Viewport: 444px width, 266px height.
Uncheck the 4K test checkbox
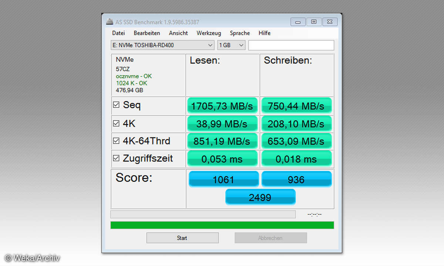[x=116, y=123]
